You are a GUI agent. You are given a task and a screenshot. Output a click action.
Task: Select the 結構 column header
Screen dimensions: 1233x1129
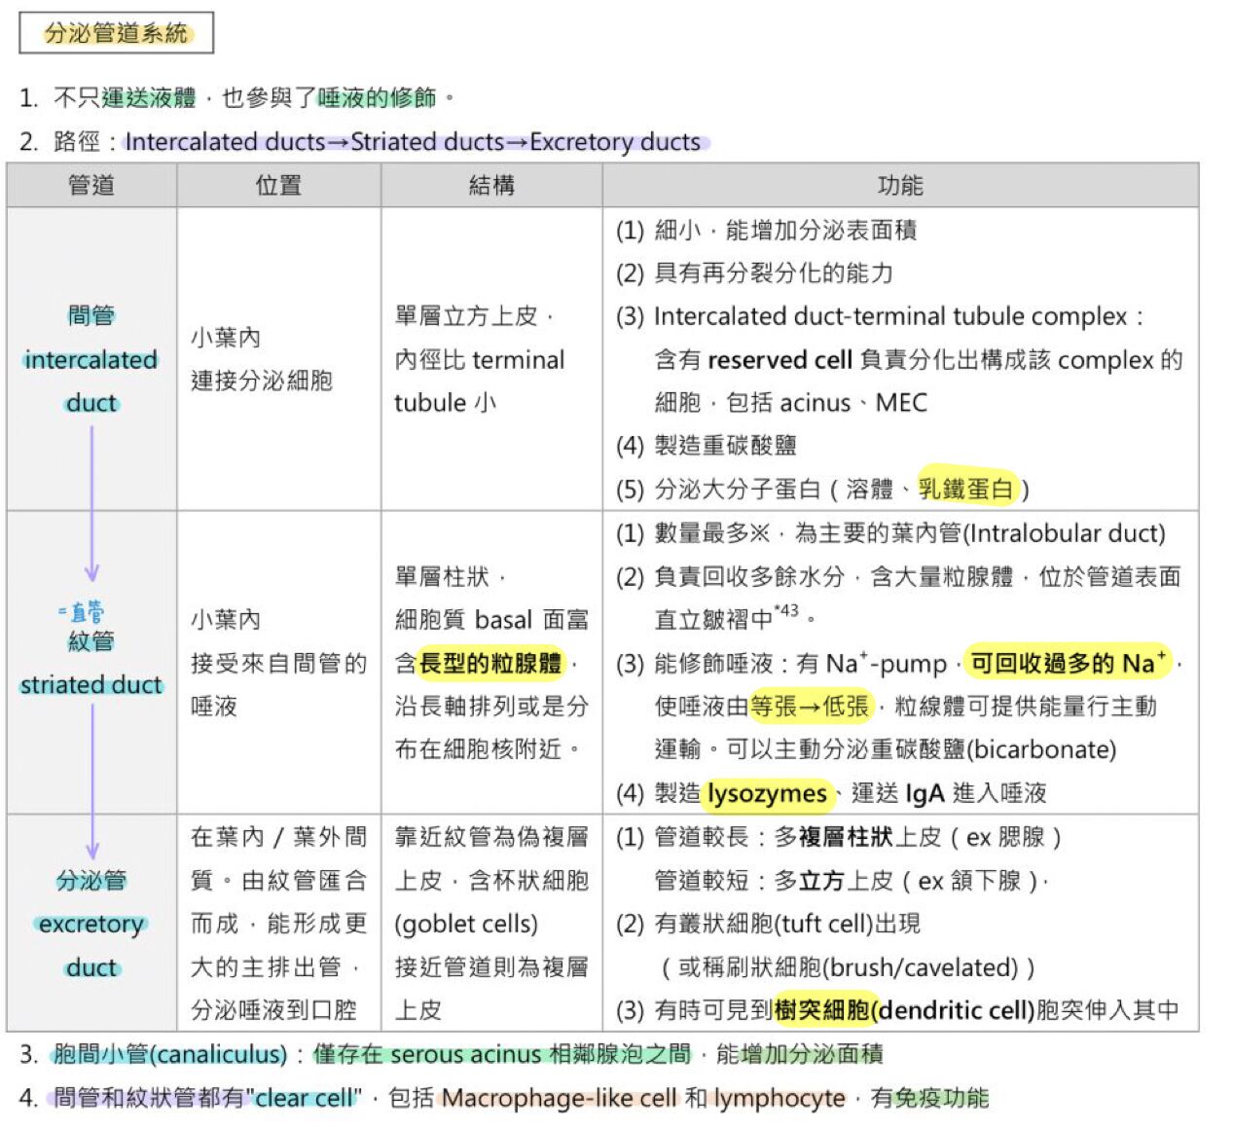491,185
